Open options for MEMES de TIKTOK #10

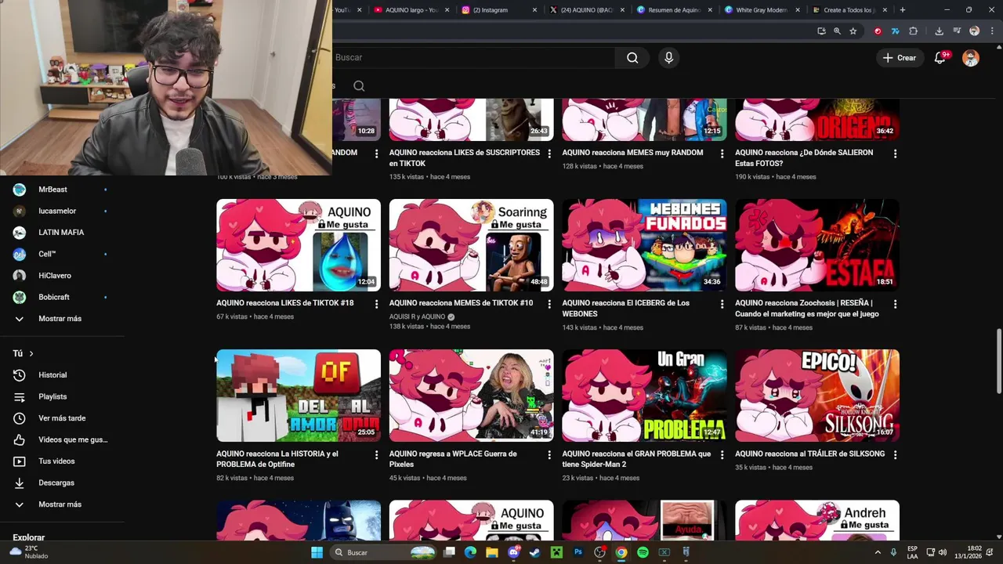pyautogui.click(x=549, y=304)
